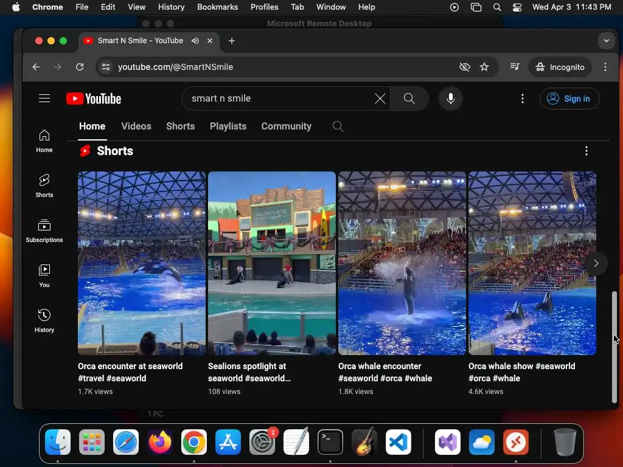This screenshot has width=623, height=467.
Task: View site information icon in address bar
Action: tap(106, 67)
